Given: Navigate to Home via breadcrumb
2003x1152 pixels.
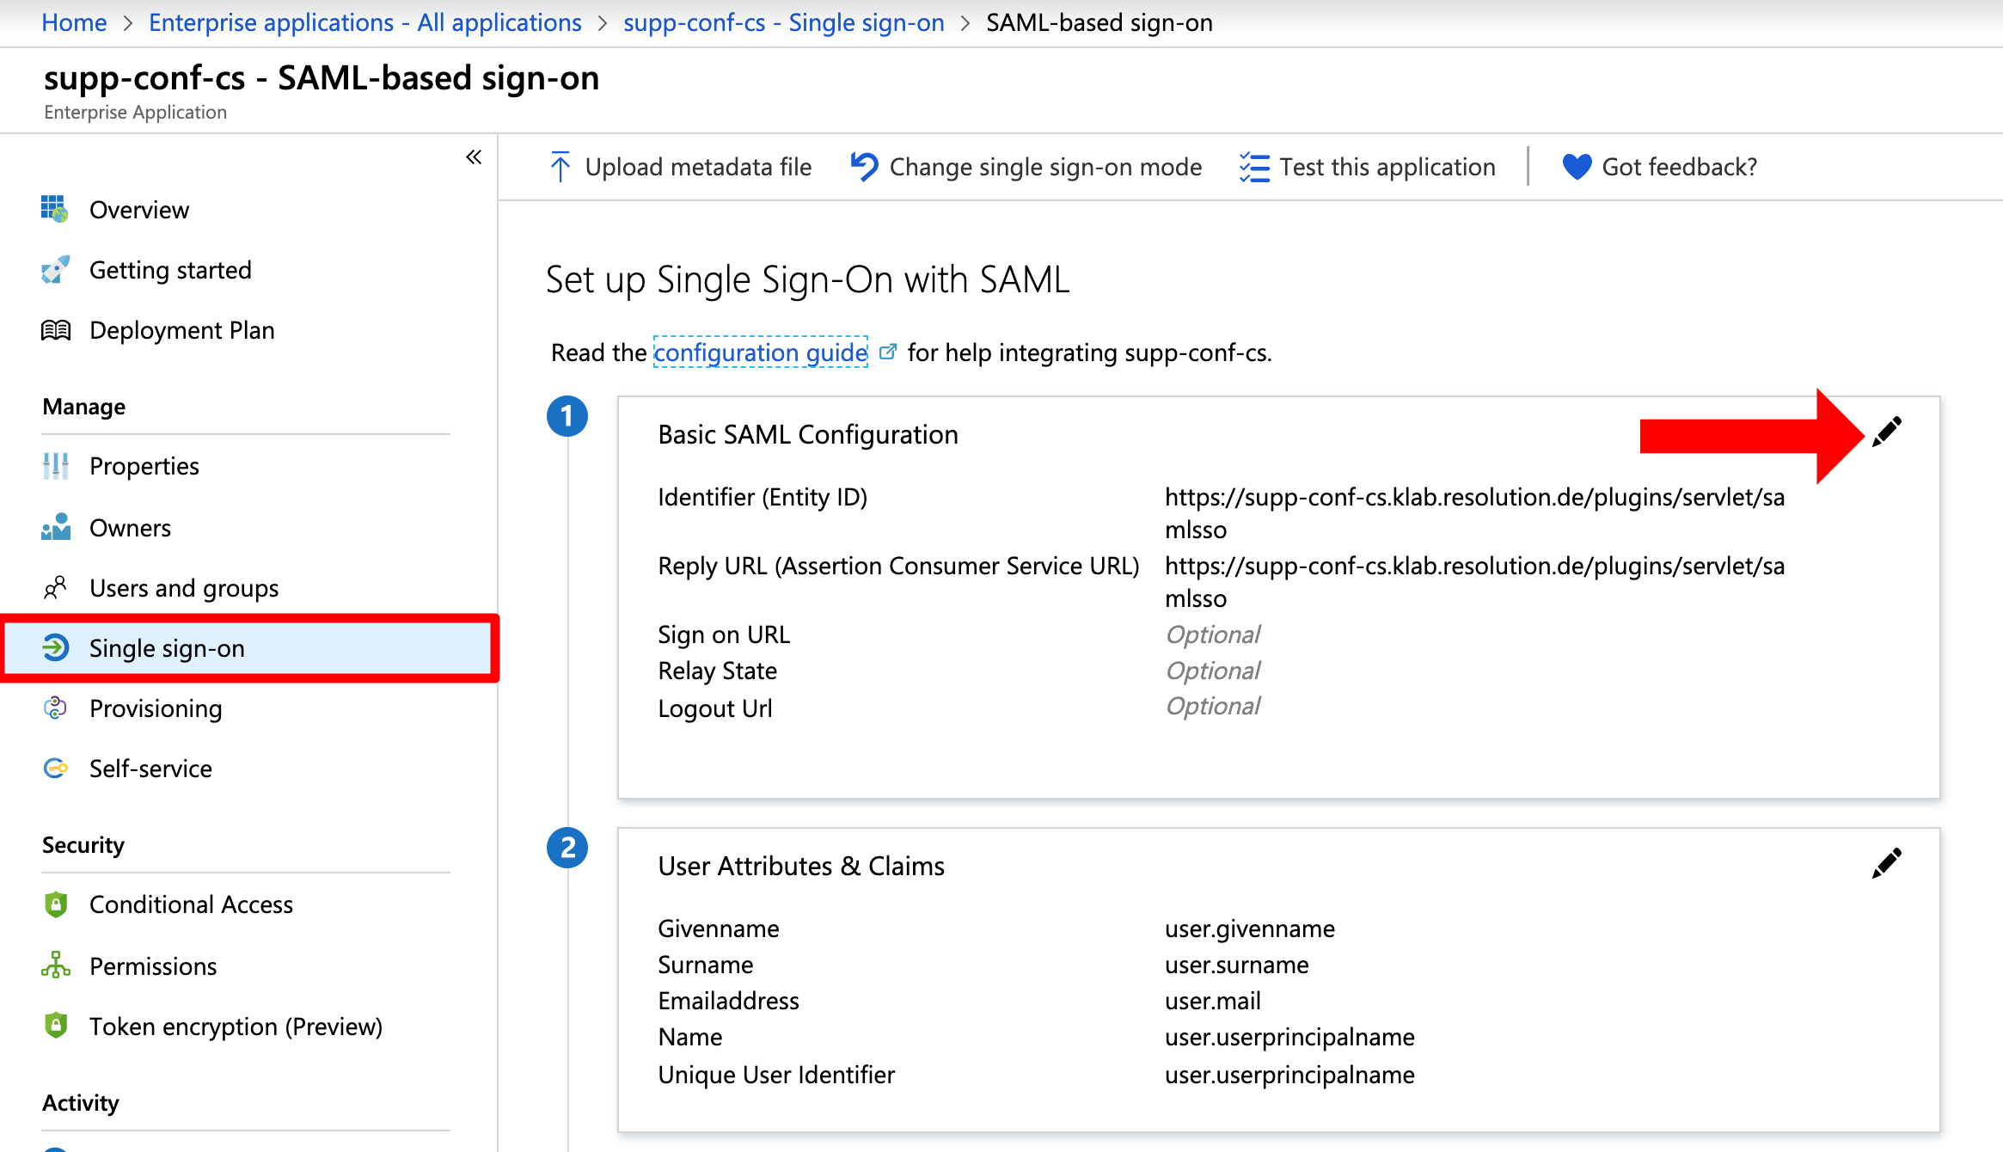Looking at the screenshot, I should tap(74, 21).
